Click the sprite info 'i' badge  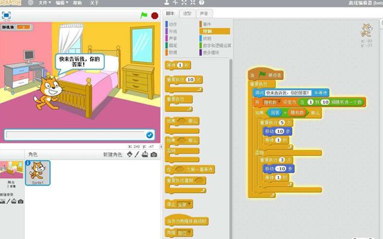pos(28,163)
